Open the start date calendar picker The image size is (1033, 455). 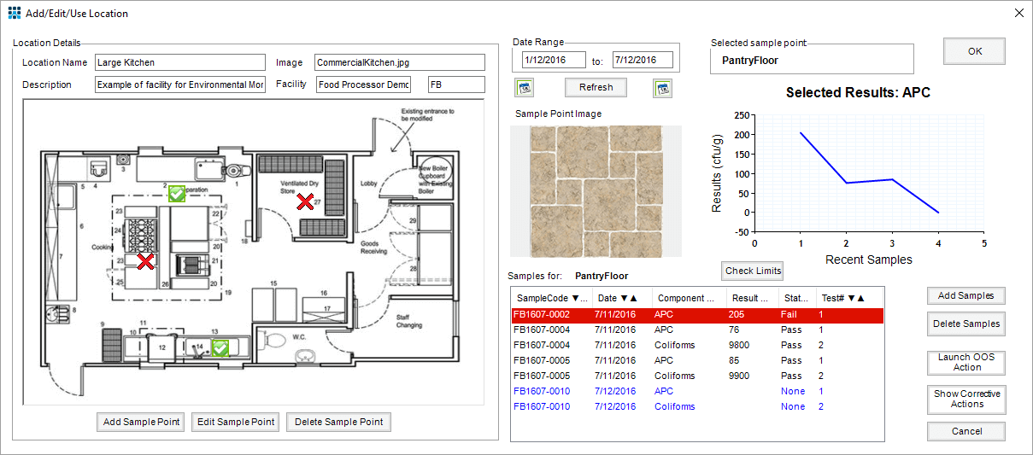click(525, 87)
